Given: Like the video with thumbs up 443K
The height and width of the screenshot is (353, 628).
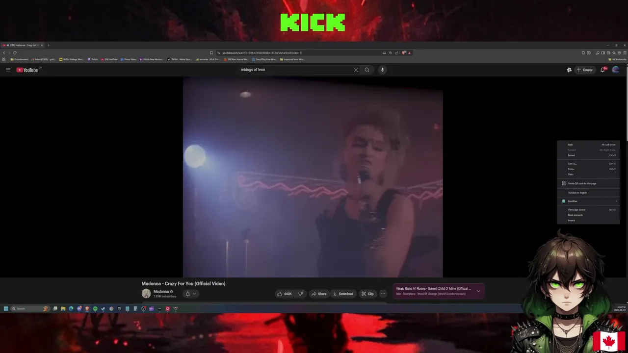Looking at the screenshot, I should pos(284,294).
